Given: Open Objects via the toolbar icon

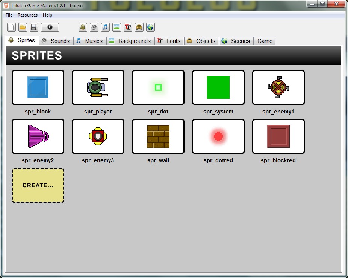Looking at the screenshot, I should click(139, 27).
